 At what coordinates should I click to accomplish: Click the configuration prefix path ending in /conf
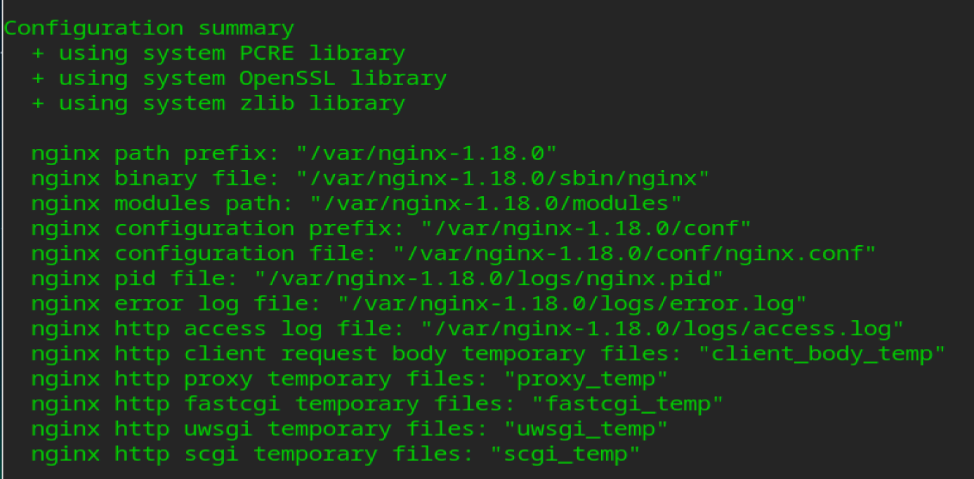click(586, 228)
